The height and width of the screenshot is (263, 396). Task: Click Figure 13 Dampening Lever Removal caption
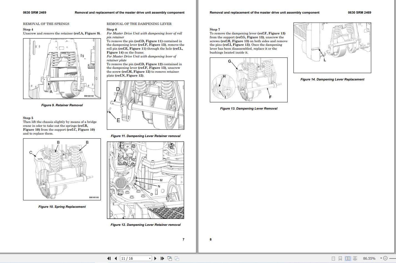[249, 108]
